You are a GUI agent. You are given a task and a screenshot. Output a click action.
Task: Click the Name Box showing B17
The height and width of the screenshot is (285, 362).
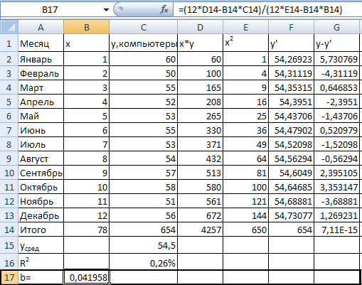pos(50,10)
